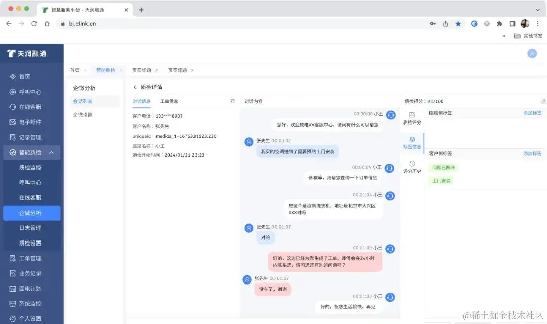Select 呼叫中心 under 智能质检 submenu

pyautogui.click(x=30, y=183)
